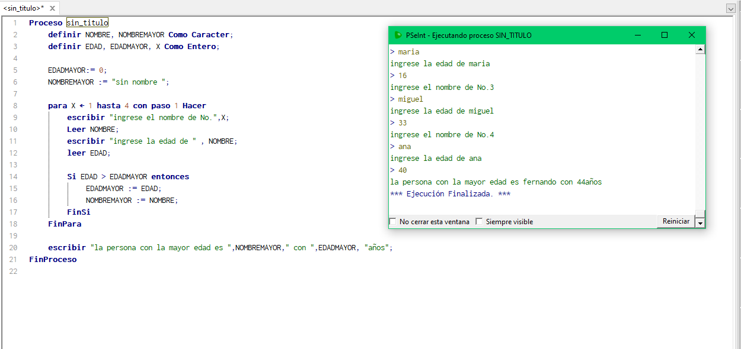The width and height of the screenshot is (741, 349).
Task: Open the dropdown arrow next to Reiniciar
Action: (700, 222)
